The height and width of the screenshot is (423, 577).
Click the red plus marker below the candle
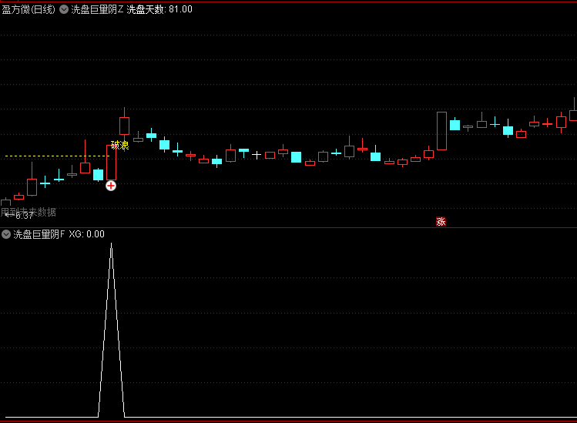[x=111, y=186]
